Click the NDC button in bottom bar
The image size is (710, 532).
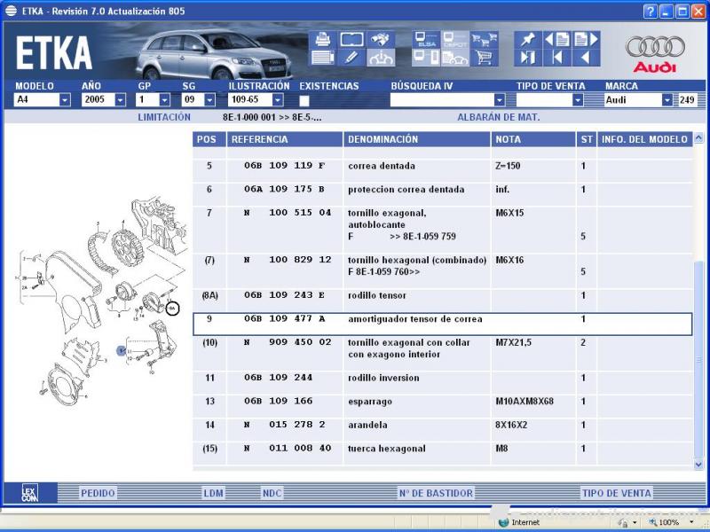pyautogui.click(x=272, y=493)
